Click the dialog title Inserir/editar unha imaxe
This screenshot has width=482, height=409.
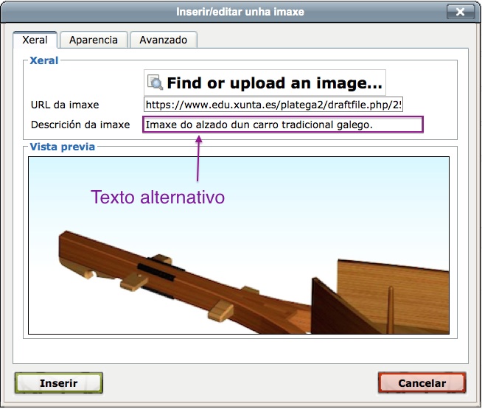coord(240,12)
